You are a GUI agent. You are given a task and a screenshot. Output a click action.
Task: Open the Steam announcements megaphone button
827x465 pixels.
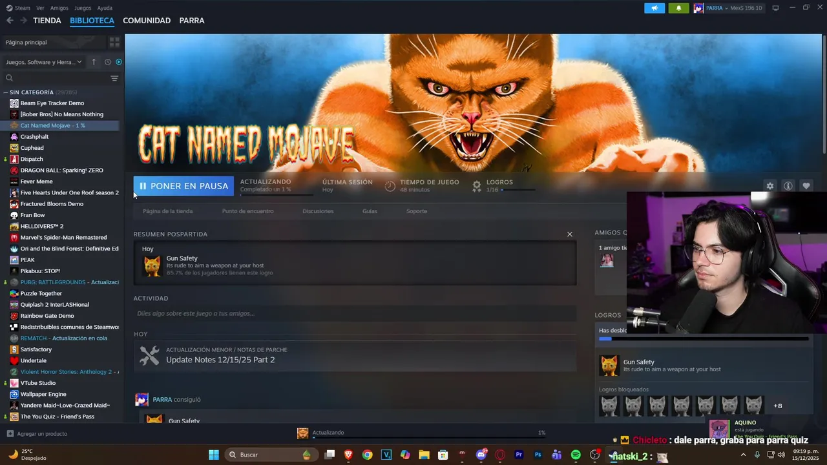click(654, 8)
